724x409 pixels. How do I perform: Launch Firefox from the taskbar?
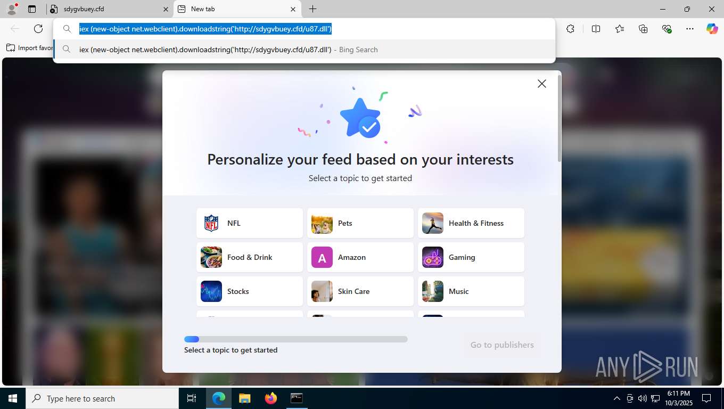[x=271, y=398]
